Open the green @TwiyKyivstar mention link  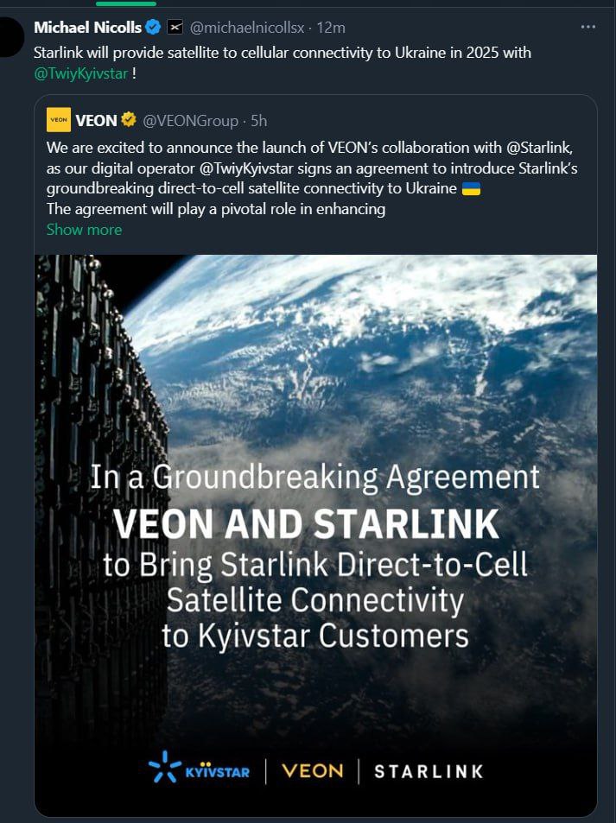[x=80, y=73]
